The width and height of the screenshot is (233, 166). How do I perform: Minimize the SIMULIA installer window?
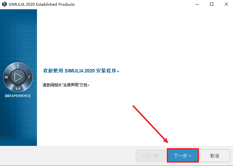click(x=197, y=4)
